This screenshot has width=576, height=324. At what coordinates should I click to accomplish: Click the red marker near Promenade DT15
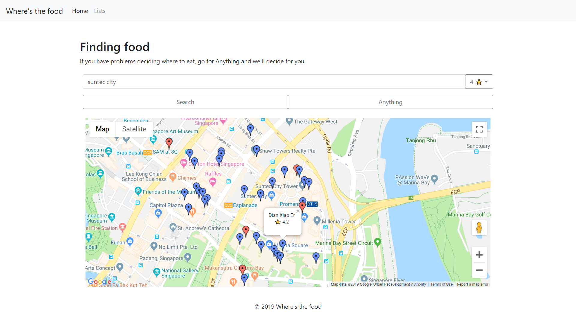click(302, 206)
